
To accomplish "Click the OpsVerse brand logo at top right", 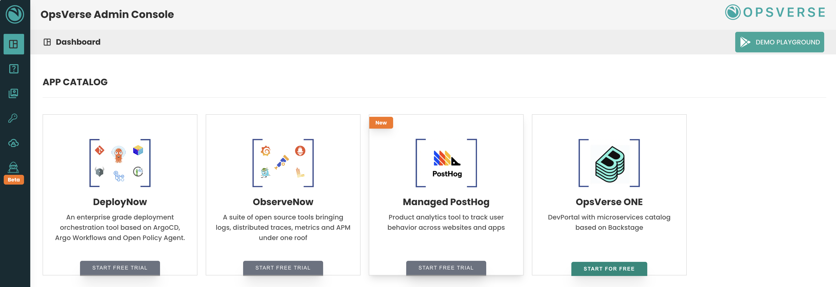I will [775, 12].
